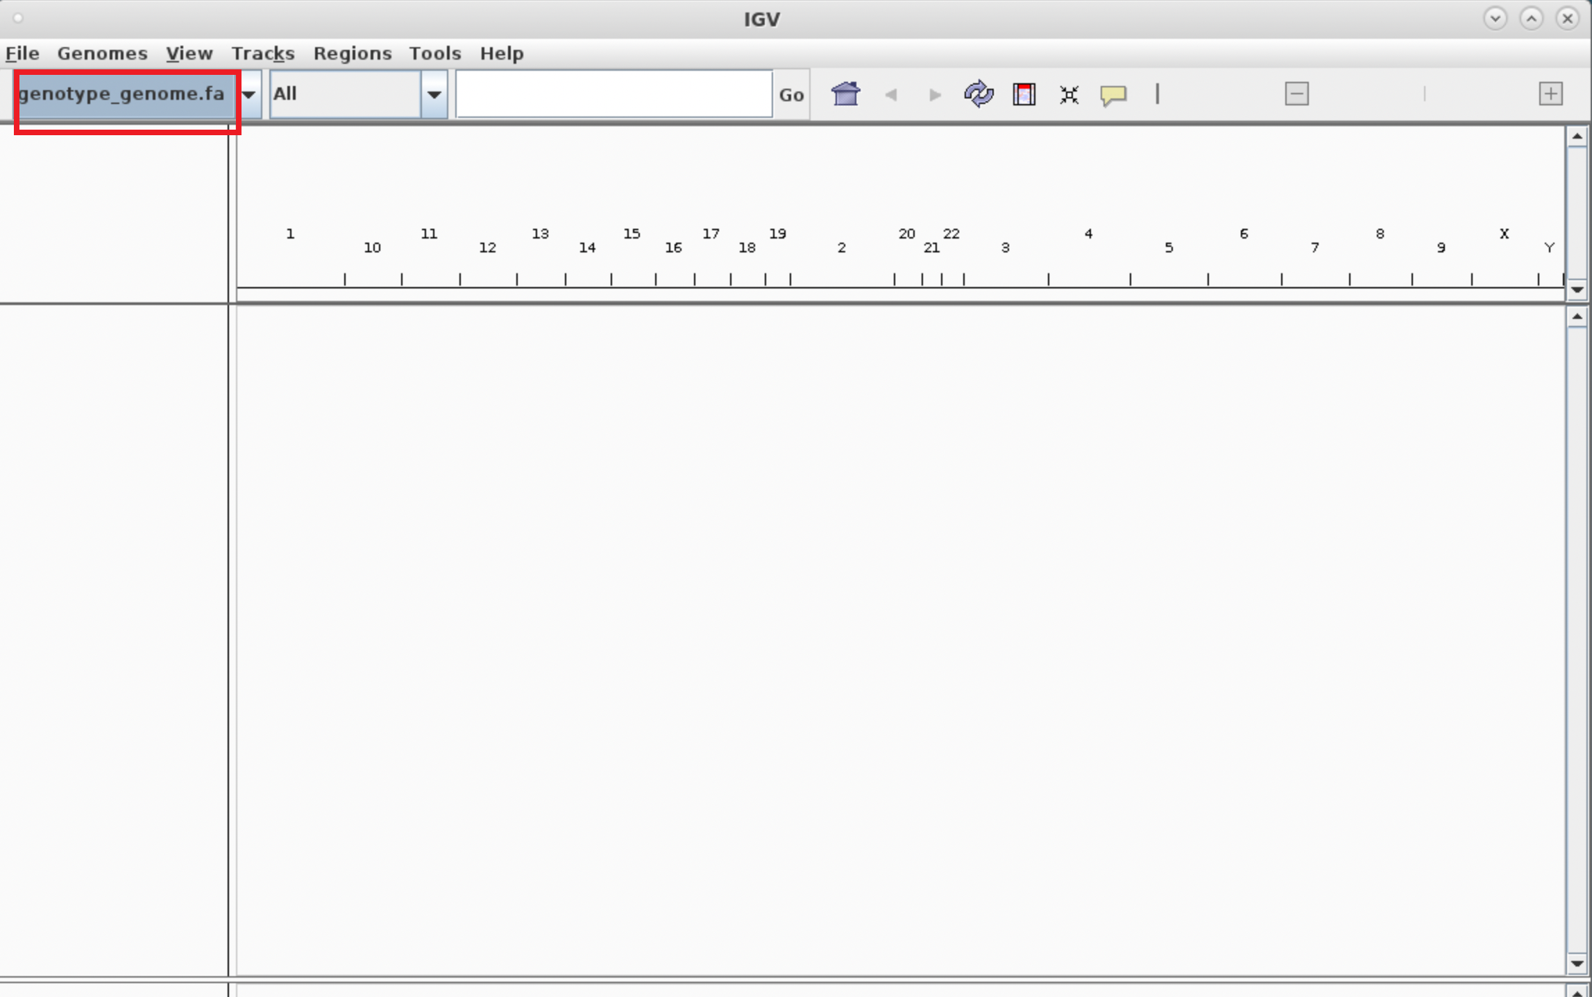Jump to chromosome X label on ruler
Viewport: 1592px width, 997px height.
1505,234
